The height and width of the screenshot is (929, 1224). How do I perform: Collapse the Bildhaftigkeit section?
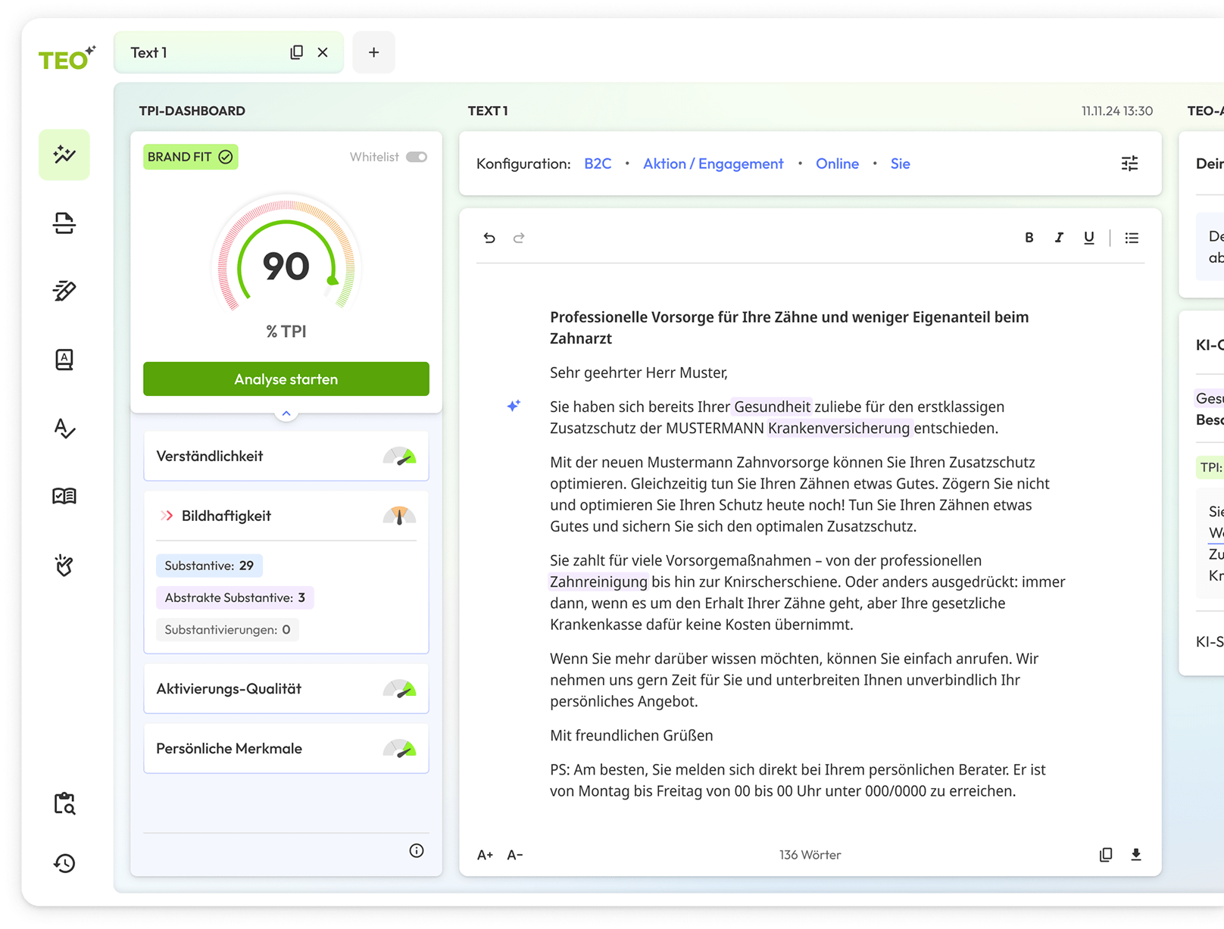click(x=286, y=516)
